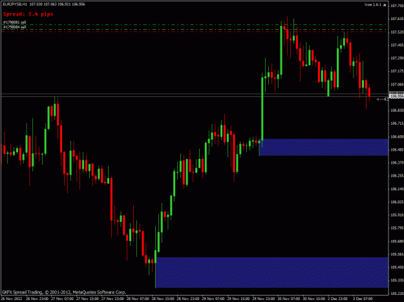Click the 107.290 price scale value
This screenshot has width=404, height=302.
(397, 58)
